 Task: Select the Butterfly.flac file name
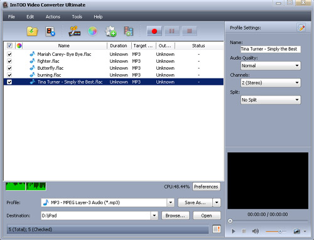pyautogui.click(x=50, y=68)
